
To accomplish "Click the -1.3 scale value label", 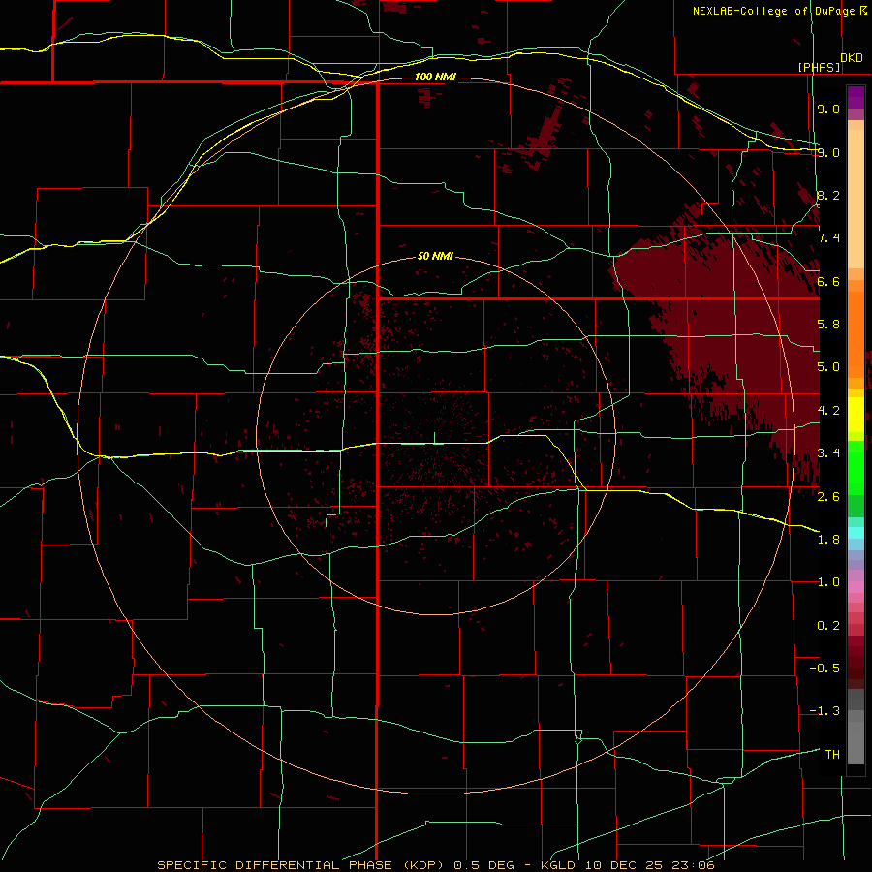I will [825, 711].
